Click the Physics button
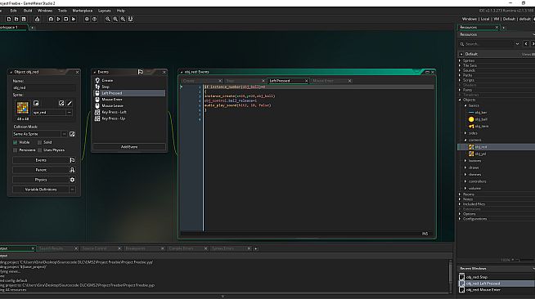Viewport: 535px width, 299px height. pyautogui.click(x=41, y=180)
